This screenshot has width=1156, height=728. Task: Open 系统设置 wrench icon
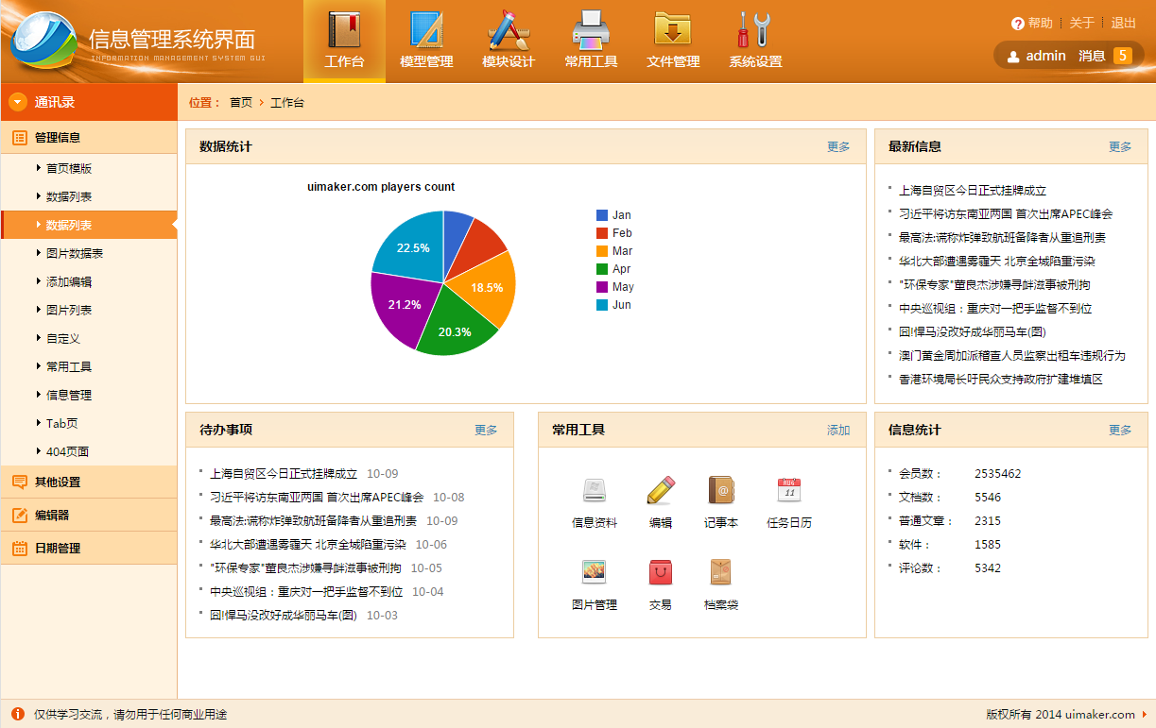[755, 30]
